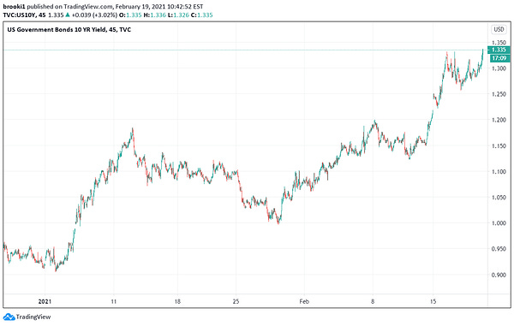Click the TVC:US10Y, 45 symbol text
Image resolution: width=514 pixels, height=326 pixels.
point(24,15)
